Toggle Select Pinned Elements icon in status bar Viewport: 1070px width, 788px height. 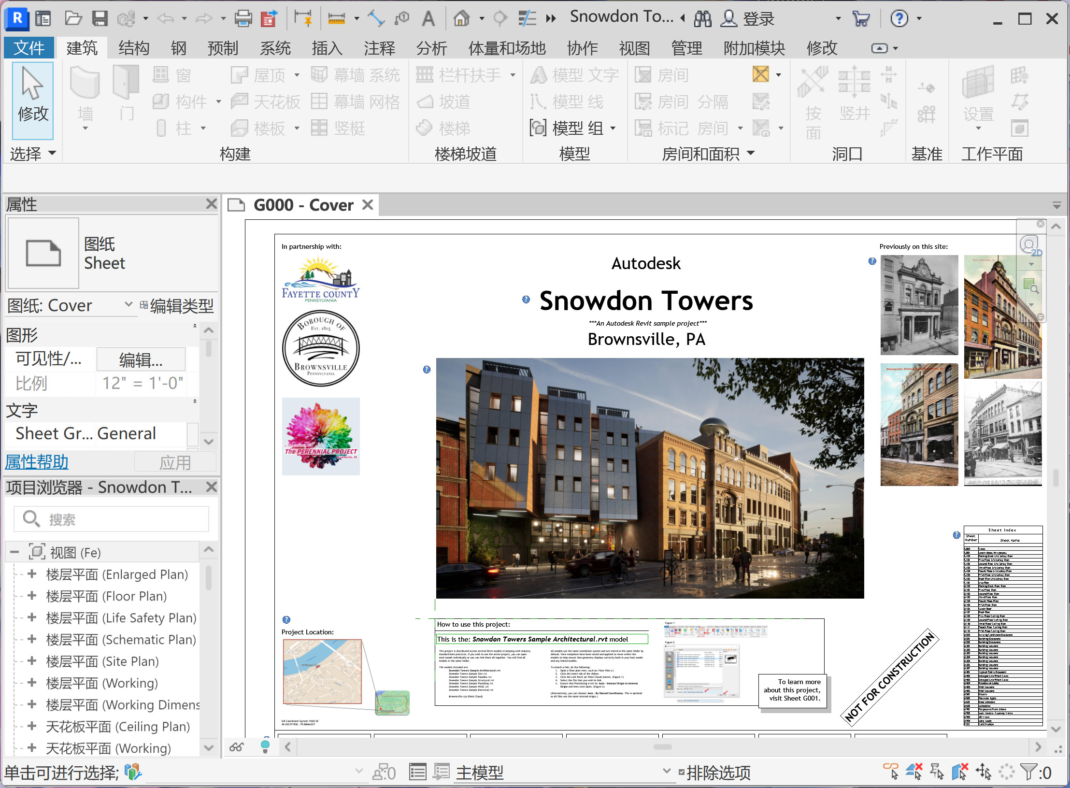[x=937, y=772]
